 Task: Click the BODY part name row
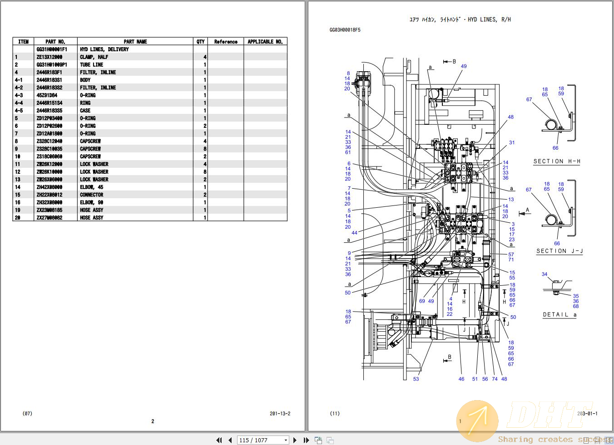85,80
